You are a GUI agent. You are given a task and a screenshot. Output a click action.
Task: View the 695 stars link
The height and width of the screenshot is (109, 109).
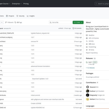pyautogui.click(x=92, y=44)
